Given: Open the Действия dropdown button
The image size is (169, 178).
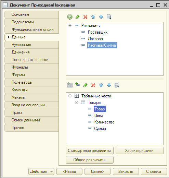Looking at the screenshot, I should 41,171.
